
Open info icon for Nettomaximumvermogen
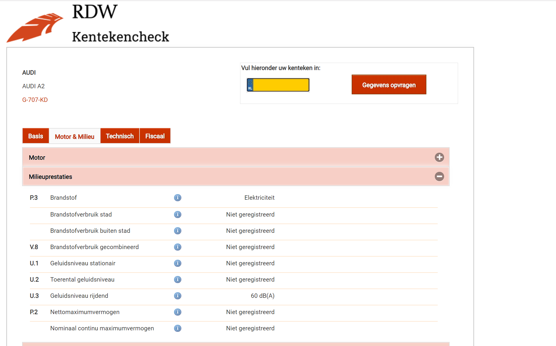(x=178, y=312)
